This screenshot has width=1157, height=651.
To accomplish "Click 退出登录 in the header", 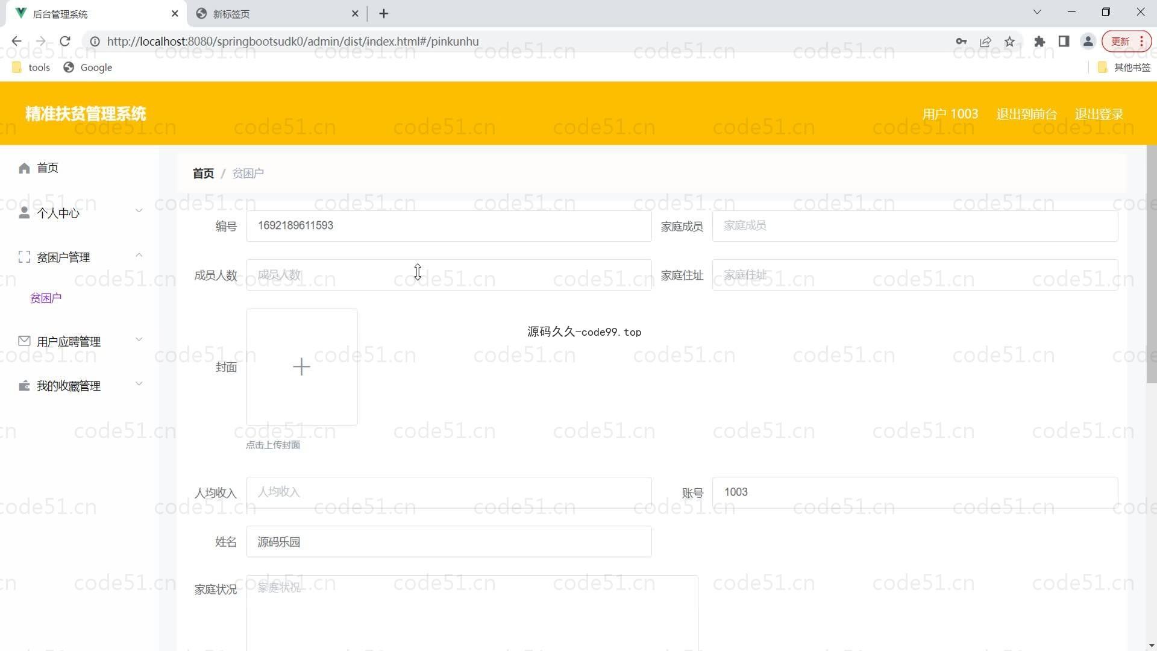I will [x=1099, y=114].
